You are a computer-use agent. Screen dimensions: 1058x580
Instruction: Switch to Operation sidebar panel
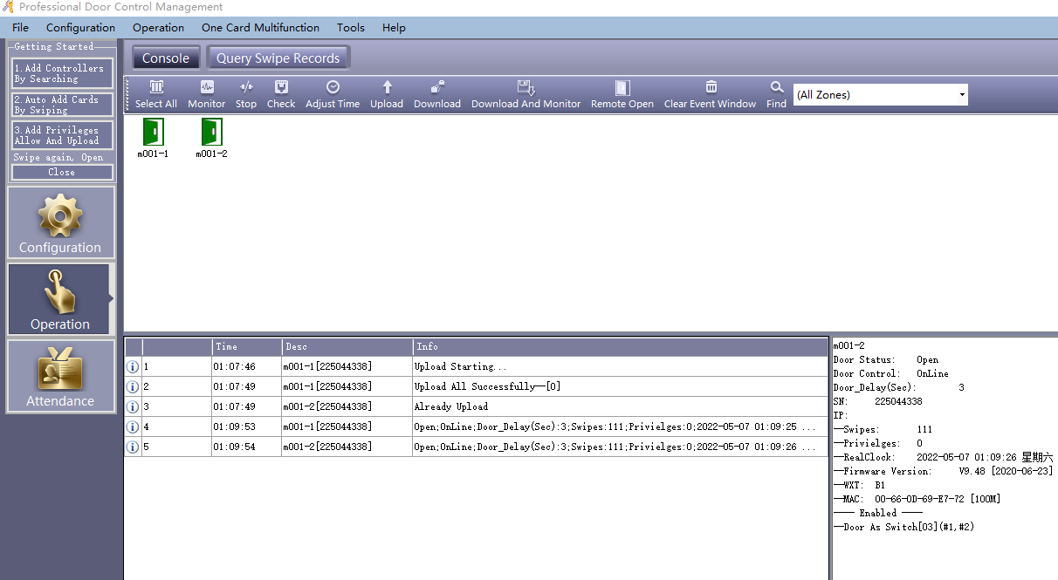coord(60,299)
